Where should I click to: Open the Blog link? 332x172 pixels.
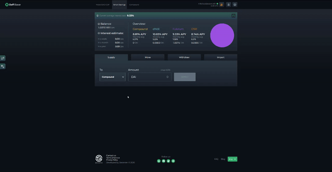coord(223,159)
